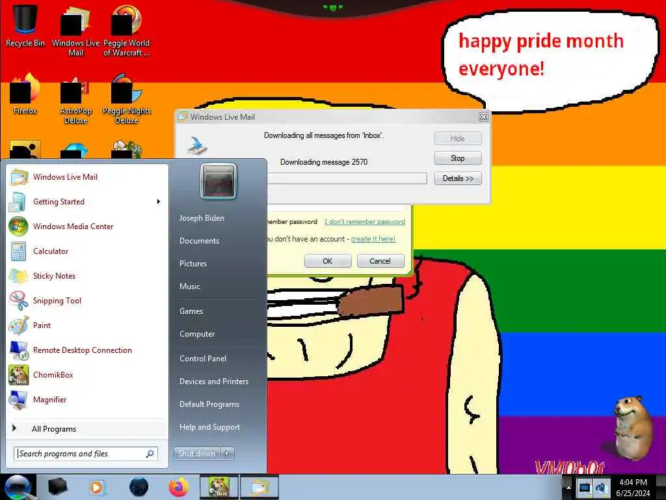Screen dimensions: 666x500
Task: Open Pictures from Start menu
Action: [x=193, y=264]
